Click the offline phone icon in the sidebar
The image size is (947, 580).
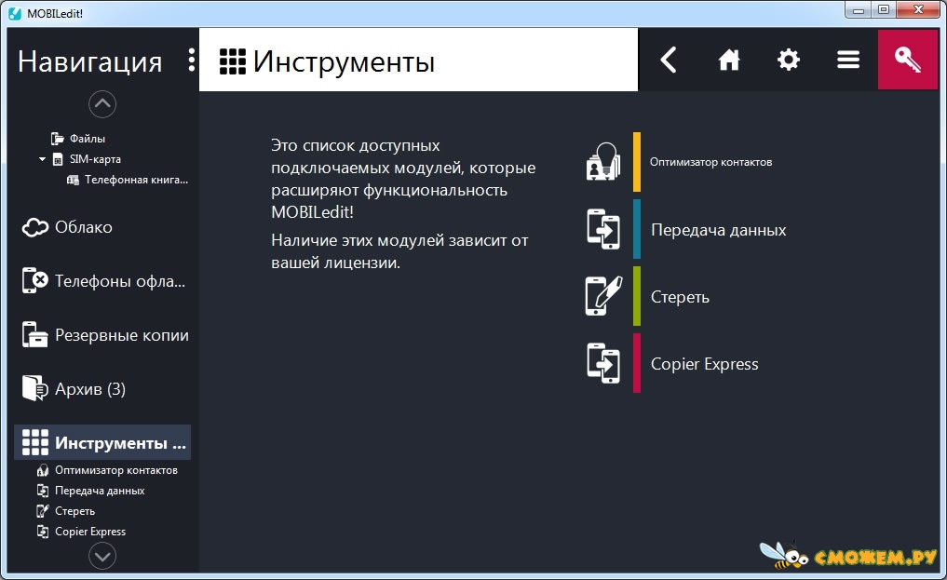tap(35, 280)
